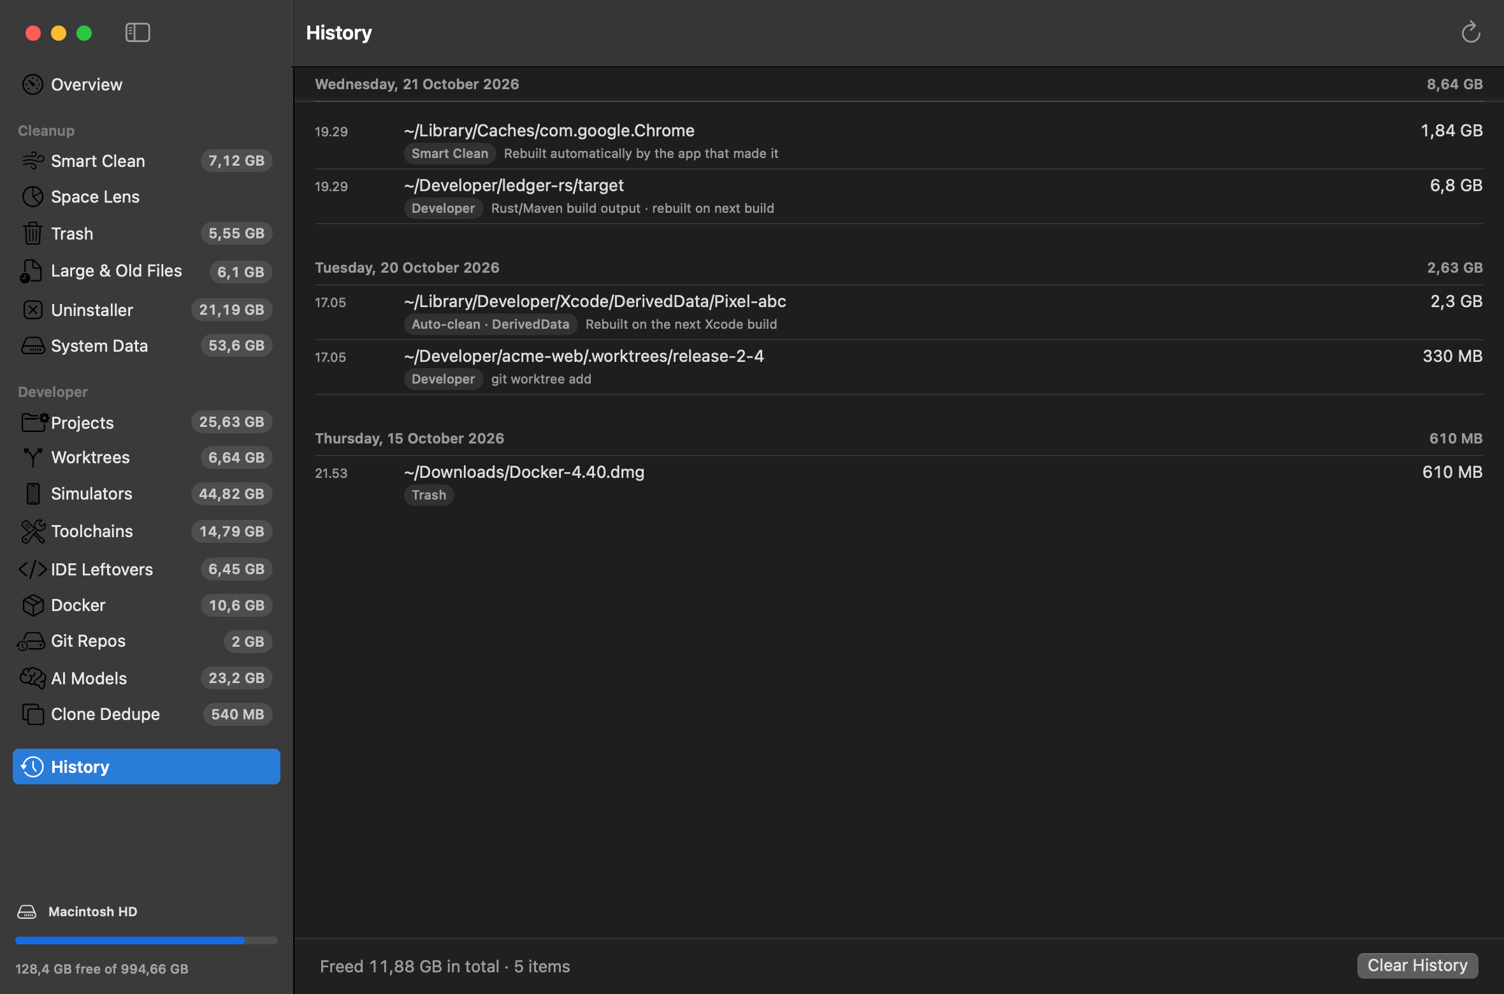The width and height of the screenshot is (1504, 994).
Task: Select the Smart Clean wind icon
Action: [x=33, y=161]
